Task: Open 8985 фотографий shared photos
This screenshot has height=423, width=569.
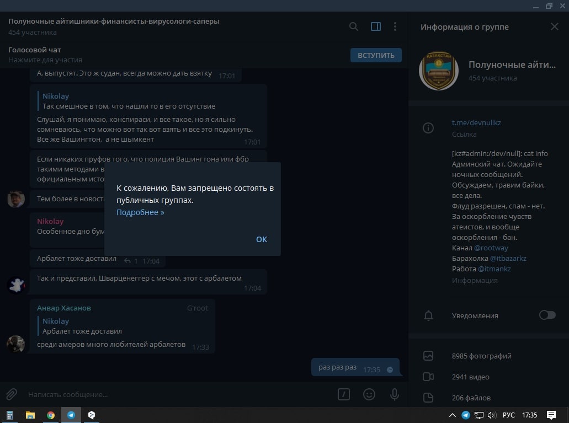Action: [482, 356]
